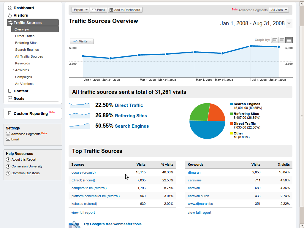Click the Traffic Sources arrows icon
304x228 pixels.
click(x=10, y=23)
